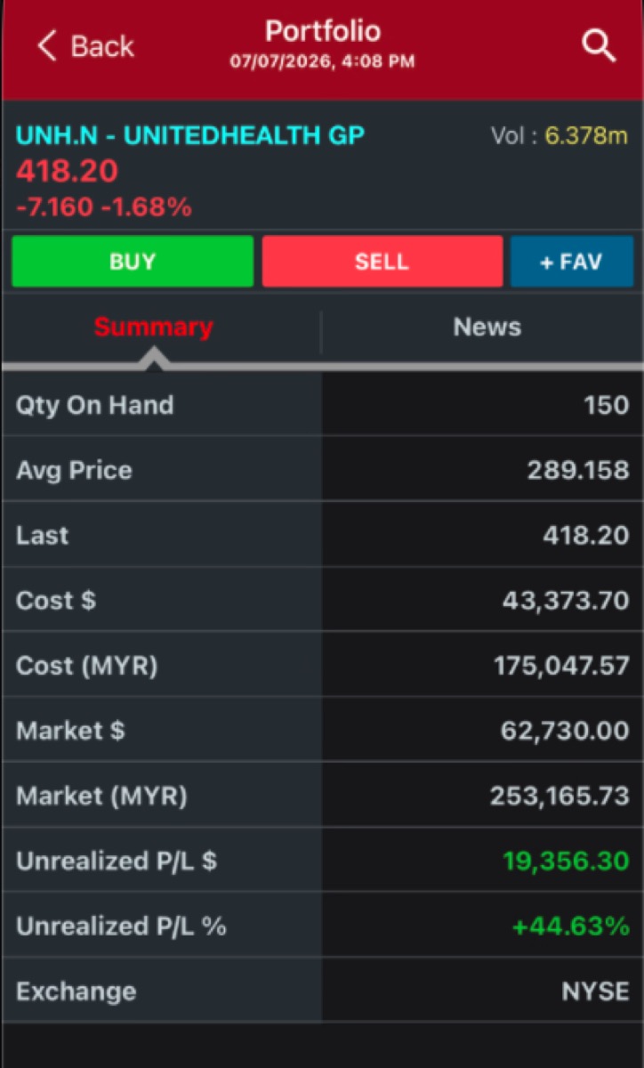Viewport: 644px width, 1068px height.
Task: Add stock with + FAV button
Action: (571, 262)
